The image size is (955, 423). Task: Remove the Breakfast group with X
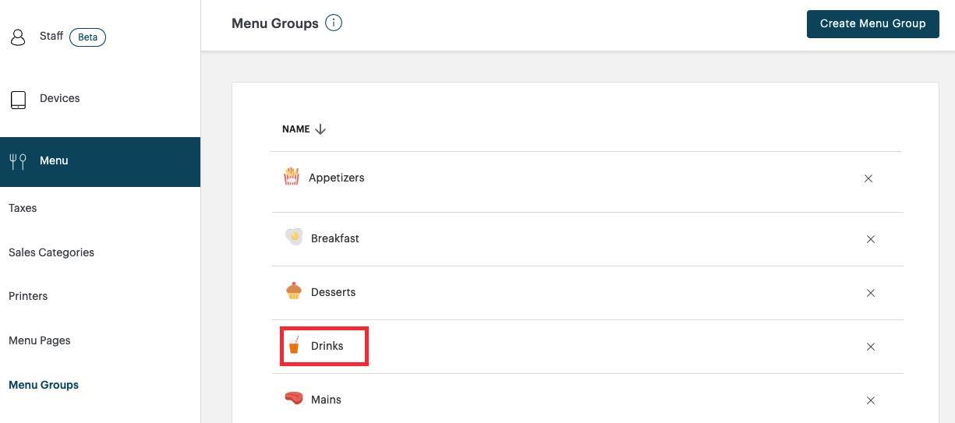point(871,239)
